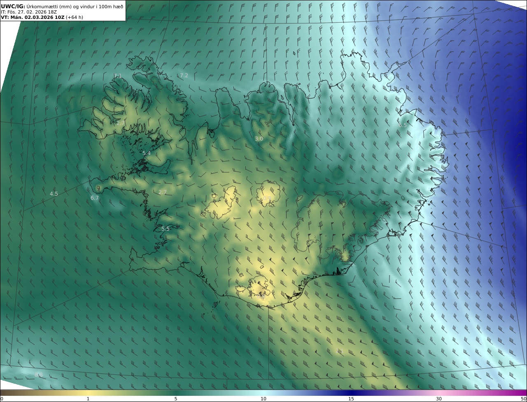Image resolution: width=527 pixels, height=402 pixels.
Task: Click the 3.0 value label in north Iceland
Action: (x=259, y=139)
